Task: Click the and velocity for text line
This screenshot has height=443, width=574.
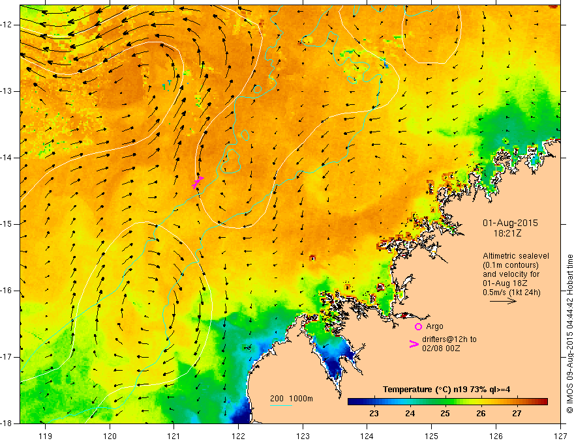Action: 511,274
